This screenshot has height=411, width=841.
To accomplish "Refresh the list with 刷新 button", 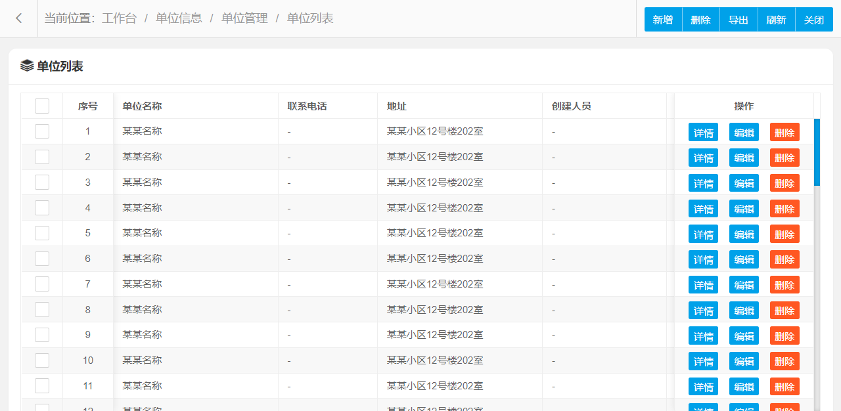I will click(777, 20).
